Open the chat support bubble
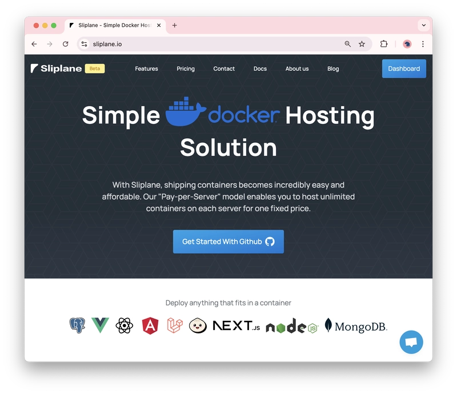 (411, 342)
